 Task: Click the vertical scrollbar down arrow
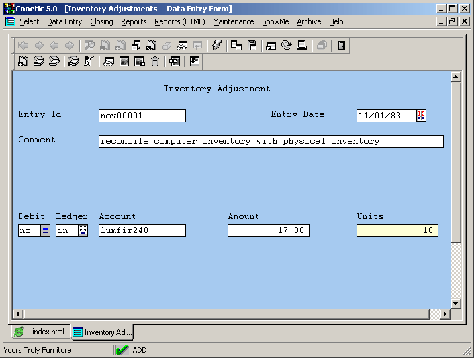pyautogui.click(x=455, y=304)
